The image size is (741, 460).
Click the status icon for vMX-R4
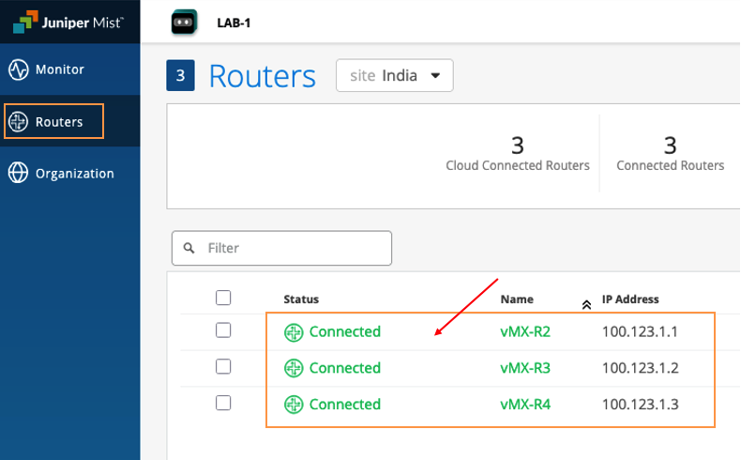[x=294, y=405]
